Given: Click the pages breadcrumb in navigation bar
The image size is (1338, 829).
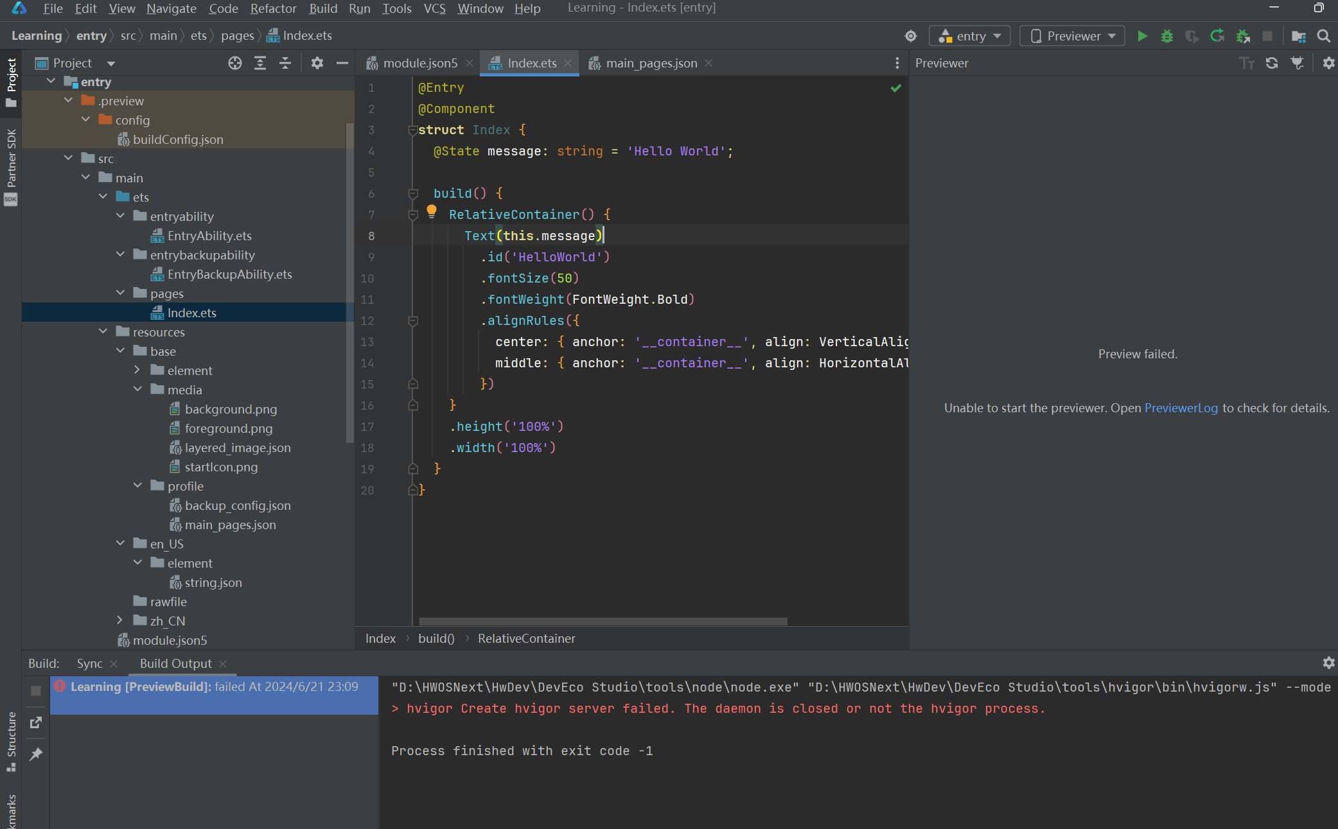Looking at the screenshot, I should coord(237,36).
